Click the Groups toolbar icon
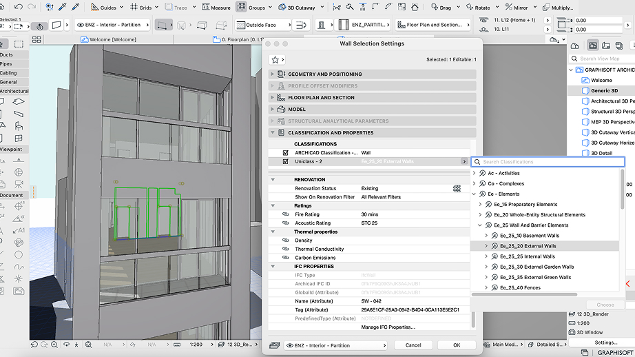635x357 pixels. pos(251,8)
